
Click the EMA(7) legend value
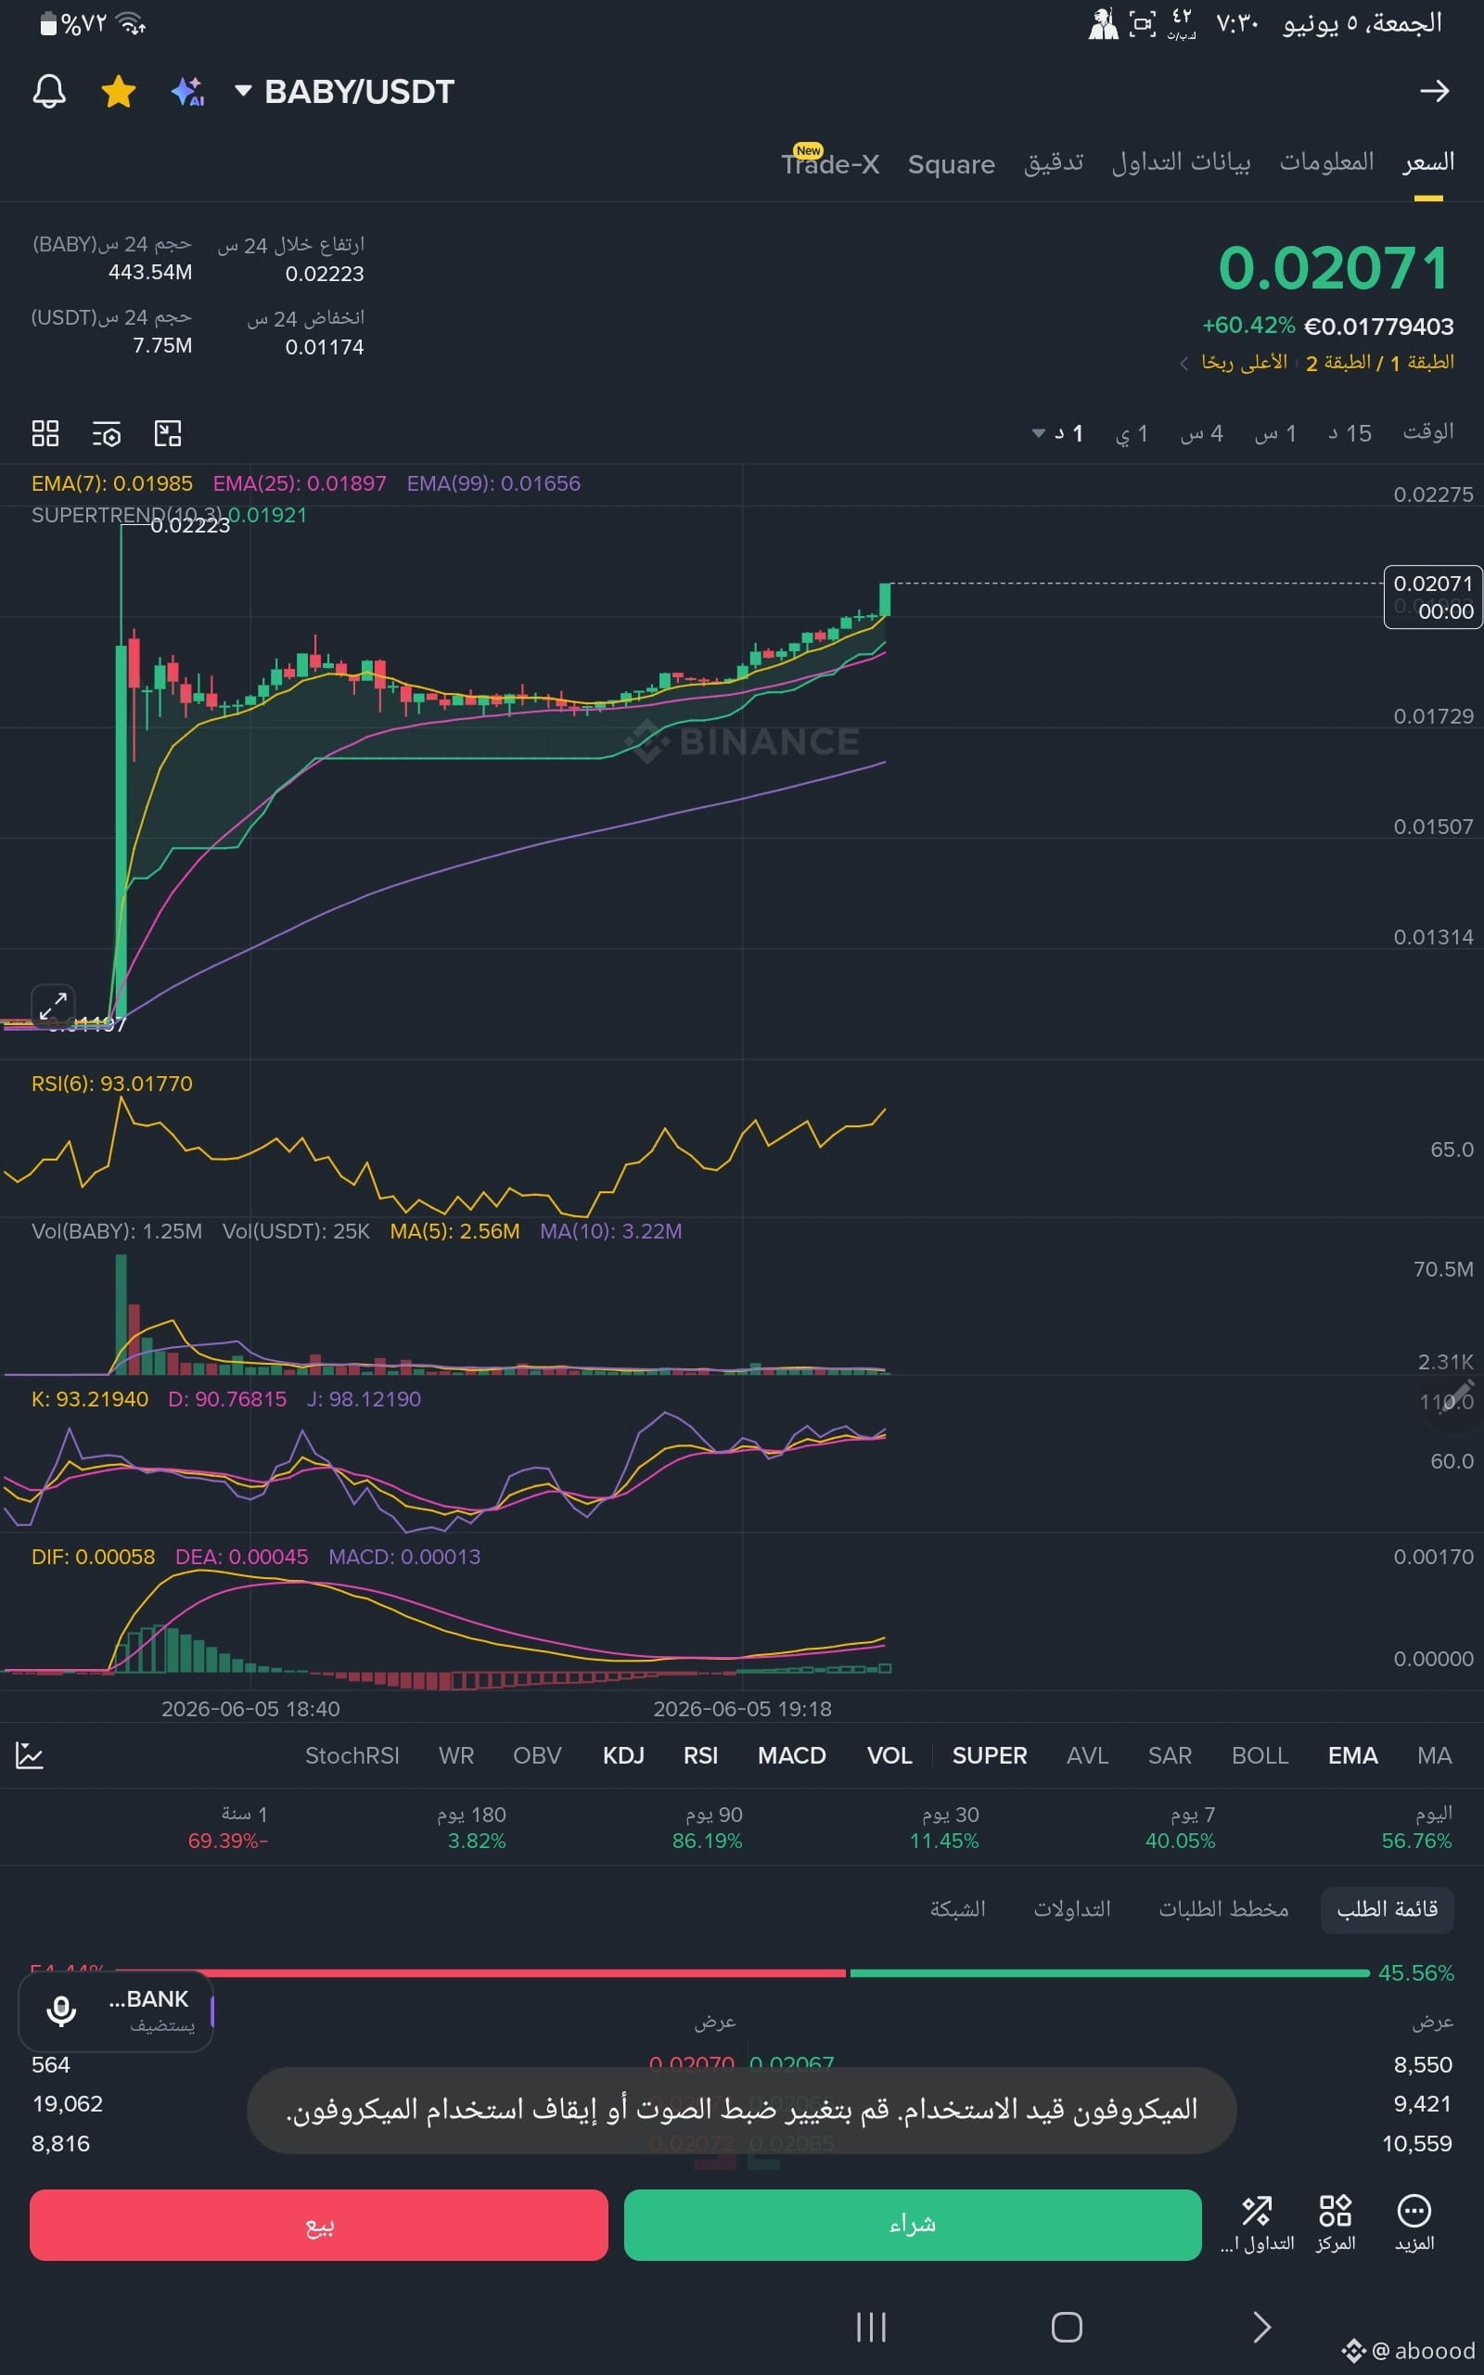pos(112,484)
